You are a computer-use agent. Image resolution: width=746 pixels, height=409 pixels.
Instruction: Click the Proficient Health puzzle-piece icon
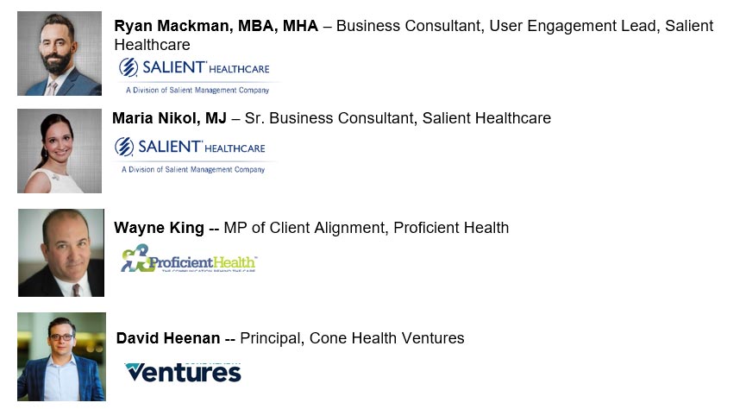click(135, 258)
